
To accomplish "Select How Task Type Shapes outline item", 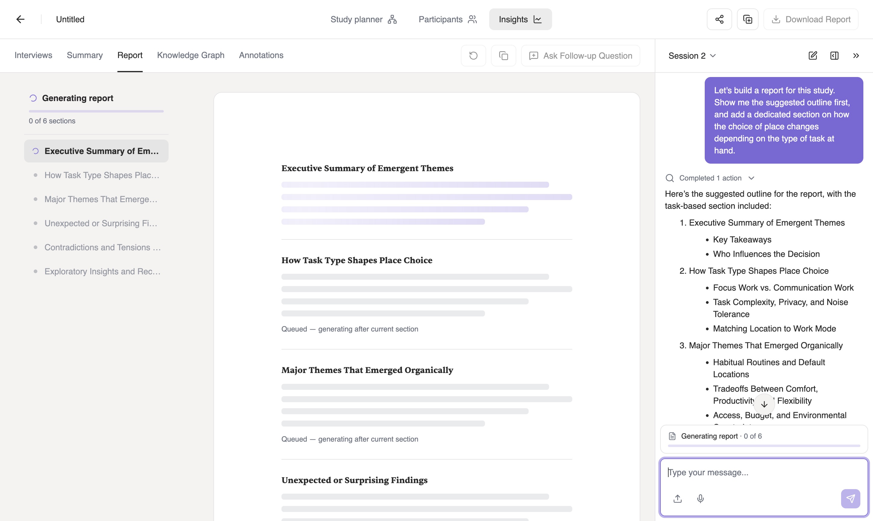I will 96,175.
